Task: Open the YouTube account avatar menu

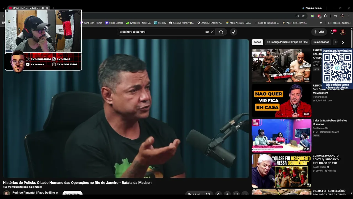Action: pyautogui.click(x=343, y=32)
